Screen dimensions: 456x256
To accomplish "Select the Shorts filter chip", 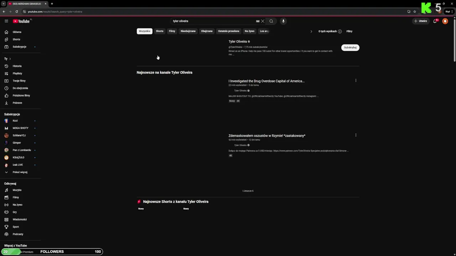I will [160, 31].
